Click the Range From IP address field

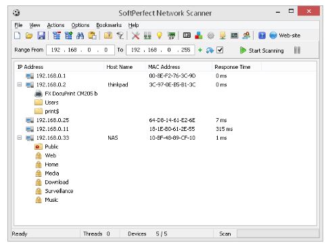[x=80, y=50]
